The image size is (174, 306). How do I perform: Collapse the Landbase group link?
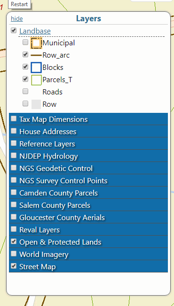click(35, 31)
